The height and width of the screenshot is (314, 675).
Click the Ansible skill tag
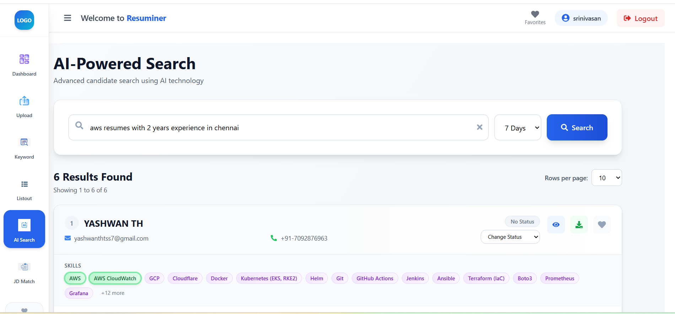(446, 279)
